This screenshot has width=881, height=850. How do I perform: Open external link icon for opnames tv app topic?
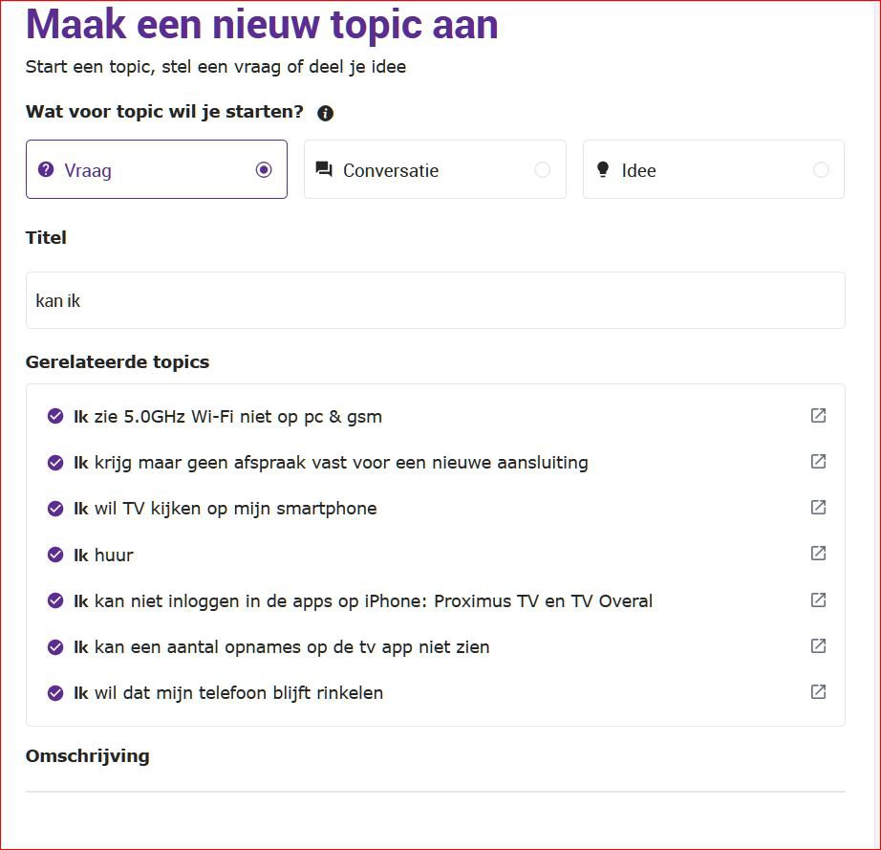[818, 646]
